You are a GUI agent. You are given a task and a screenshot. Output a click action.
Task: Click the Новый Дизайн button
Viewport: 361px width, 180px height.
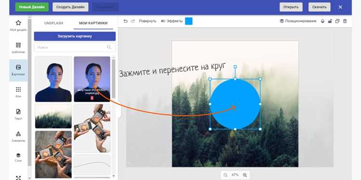32,7
